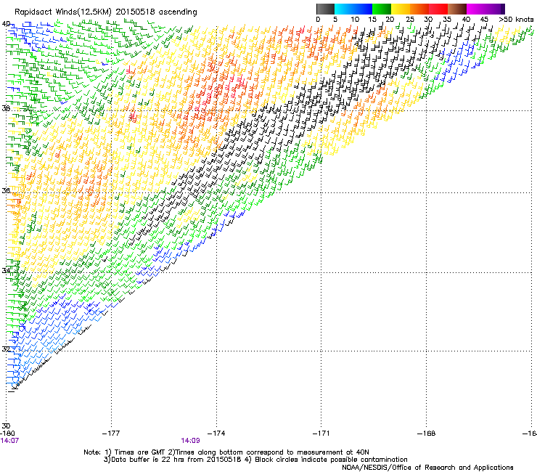Viewport: 537px width, 472px height.
Task: Click the '-174' longitude axis label
Action: (x=216, y=434)
